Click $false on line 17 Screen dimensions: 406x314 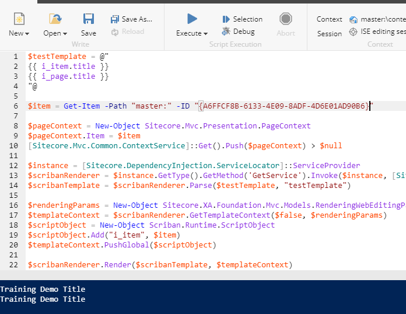click(x=288, y=215)
